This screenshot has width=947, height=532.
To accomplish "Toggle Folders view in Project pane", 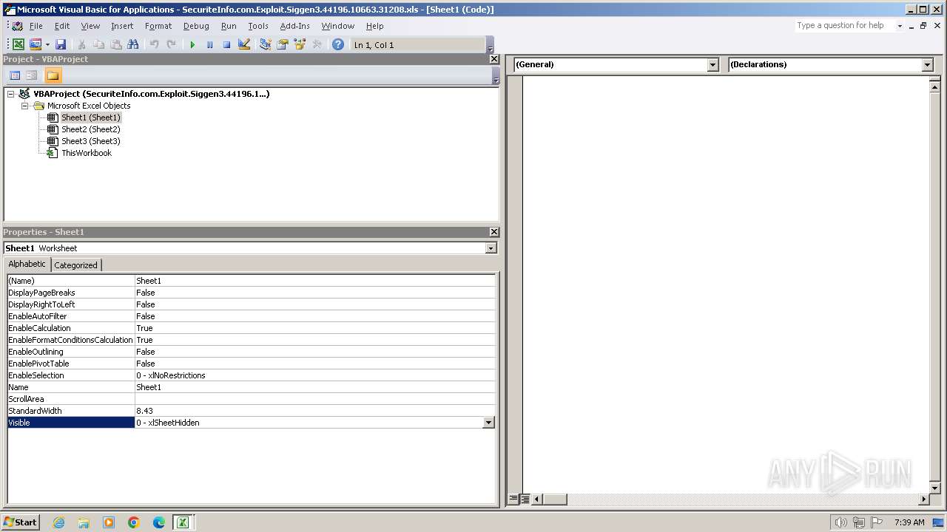I will (x=53, y=75).
